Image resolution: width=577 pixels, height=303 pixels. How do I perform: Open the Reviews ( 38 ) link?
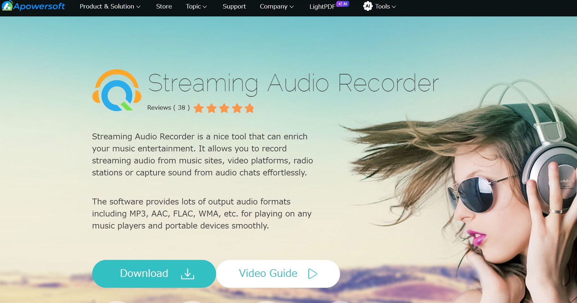(x=169, y=108)
